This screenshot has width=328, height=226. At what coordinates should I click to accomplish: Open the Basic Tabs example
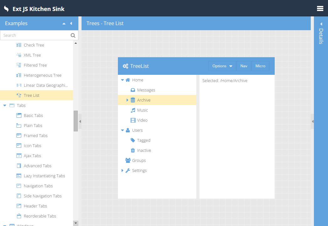point(33,116)
